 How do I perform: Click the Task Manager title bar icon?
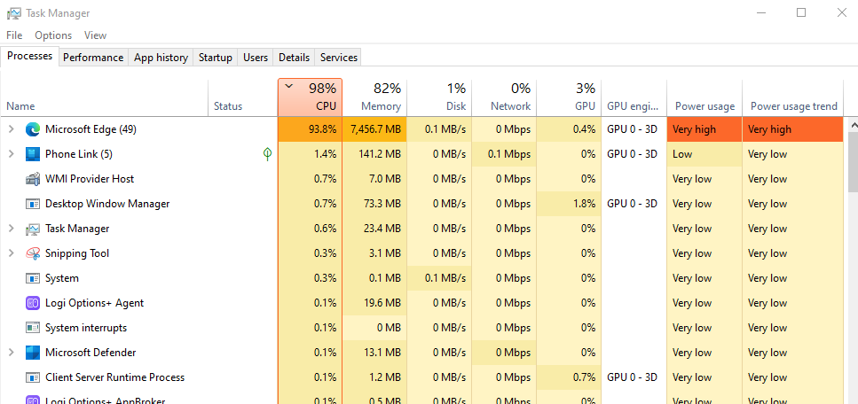click(14, 13)
